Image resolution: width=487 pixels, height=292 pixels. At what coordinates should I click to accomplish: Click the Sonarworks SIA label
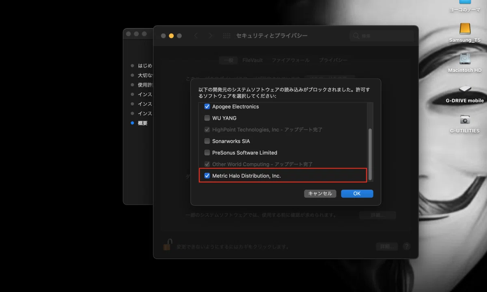pyautogui.click(x=231, y=141)
